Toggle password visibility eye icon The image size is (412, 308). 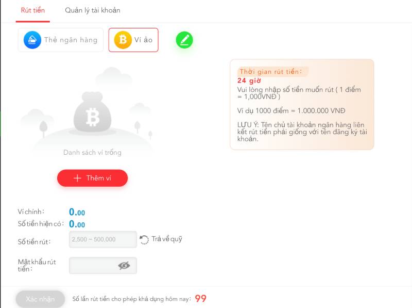(124, 266)
